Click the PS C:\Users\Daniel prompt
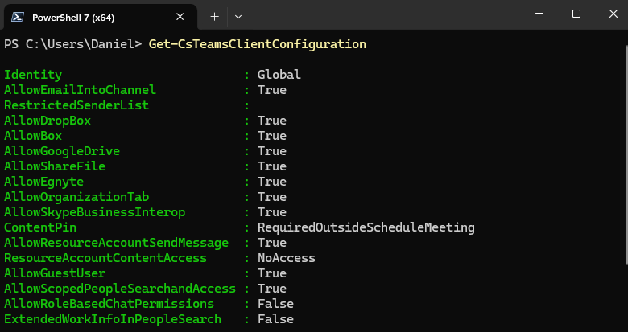This screenshot has height=332, width=628. click(x=73, y=44)
